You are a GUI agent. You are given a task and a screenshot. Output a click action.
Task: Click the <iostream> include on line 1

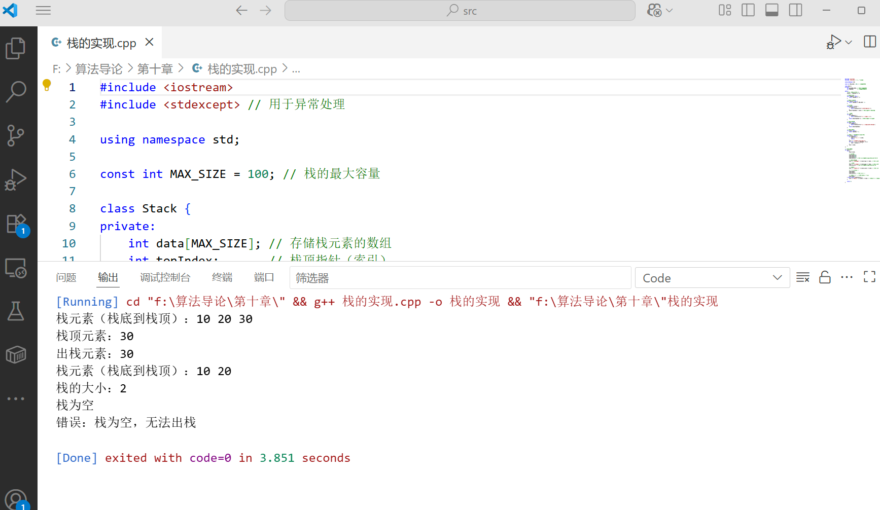pos(198,88)
